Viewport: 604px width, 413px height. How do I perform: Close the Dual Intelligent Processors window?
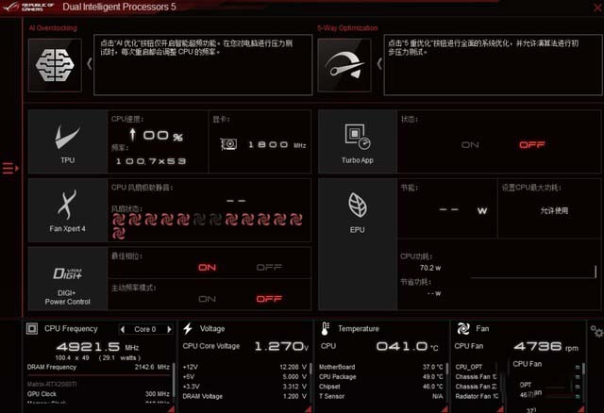pyautogui.click(x=597, y=7)
